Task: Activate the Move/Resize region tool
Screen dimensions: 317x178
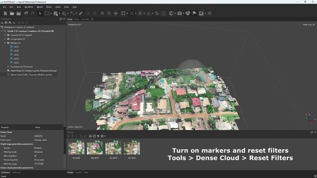Action: pos(55,13)
